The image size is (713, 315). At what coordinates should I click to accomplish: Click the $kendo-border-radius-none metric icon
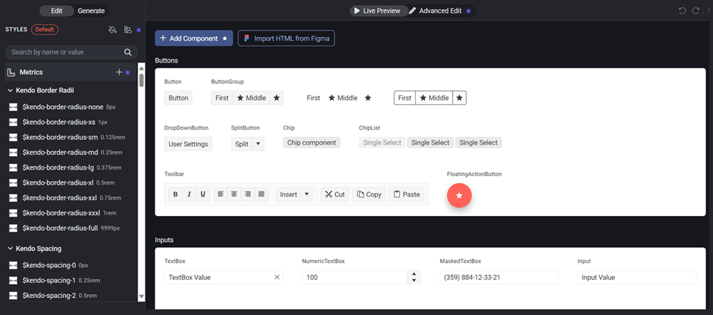click(13, 108)
